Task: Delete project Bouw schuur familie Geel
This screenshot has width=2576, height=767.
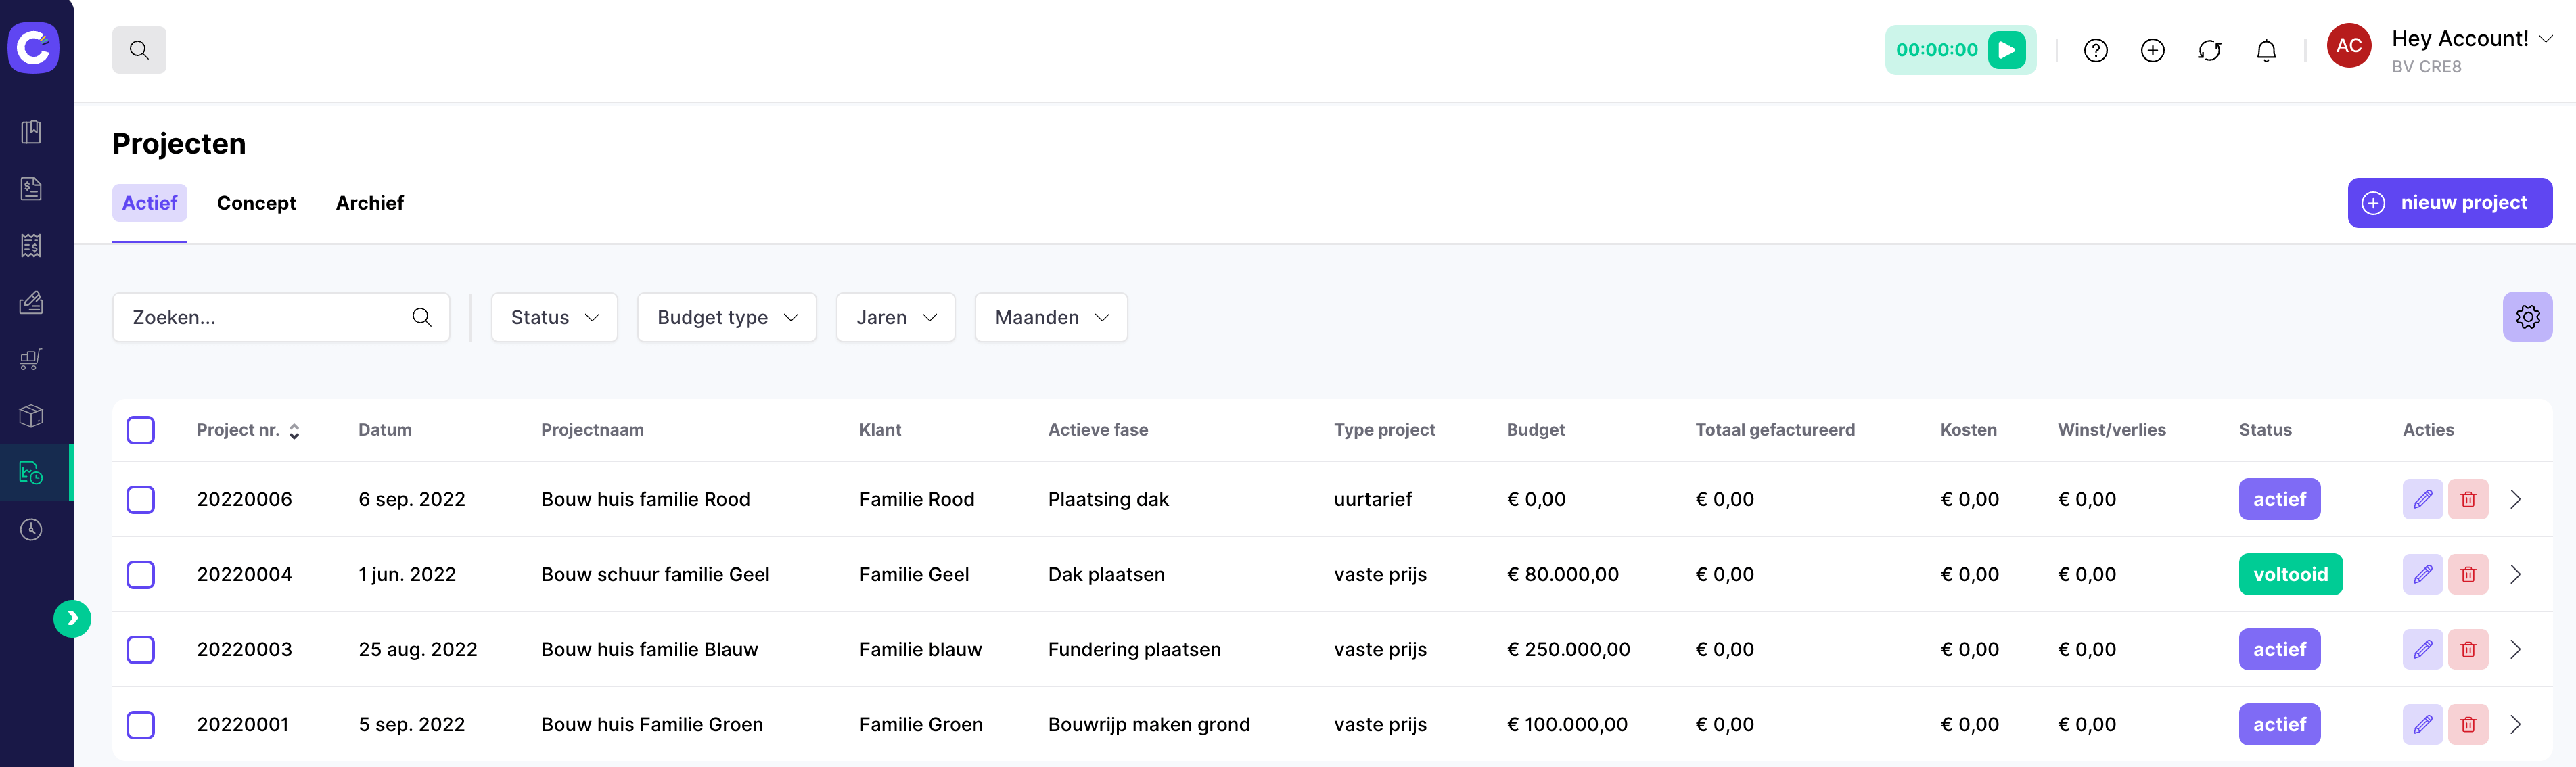Action: 2467,574
